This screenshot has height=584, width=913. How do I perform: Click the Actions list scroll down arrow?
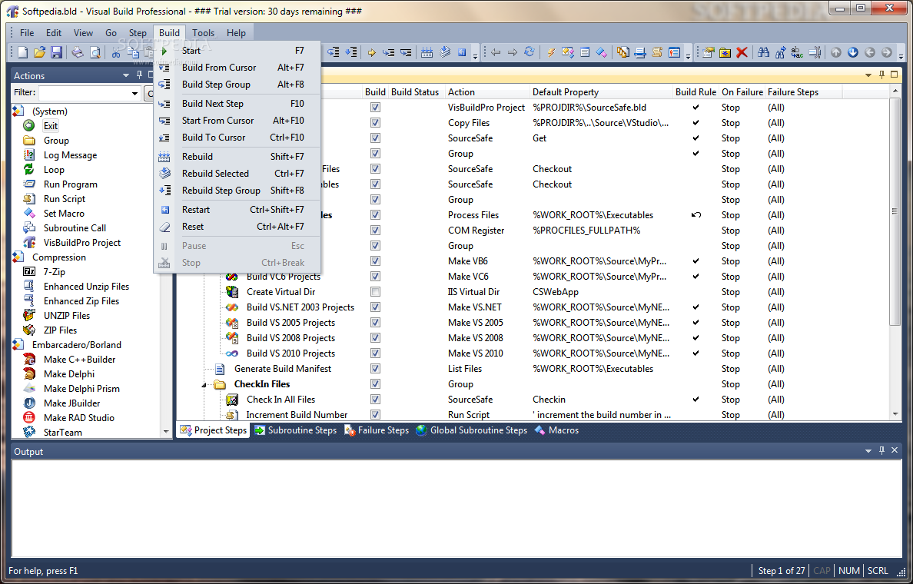[166, 432]
